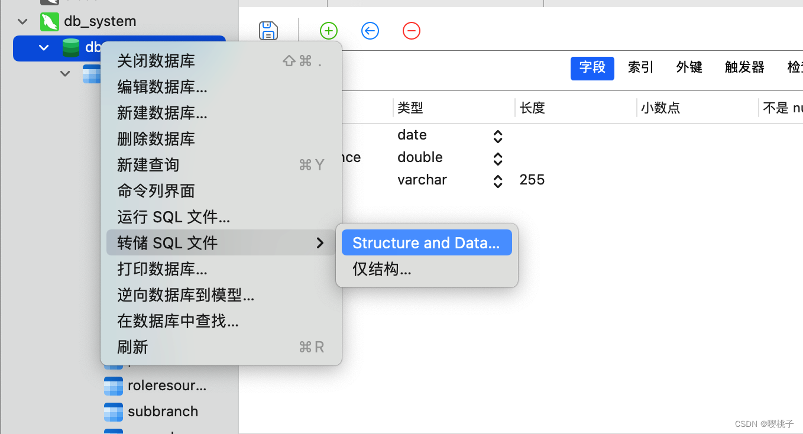The width and height of the screenshot is (803, 434).
Task: Switch to the 触发器 tab
Action: pos(745,68)
